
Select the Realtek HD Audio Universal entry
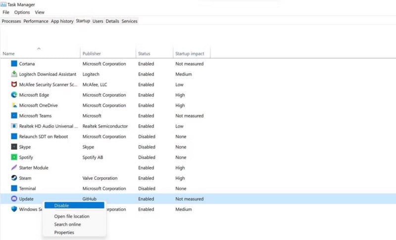point(49,126)
